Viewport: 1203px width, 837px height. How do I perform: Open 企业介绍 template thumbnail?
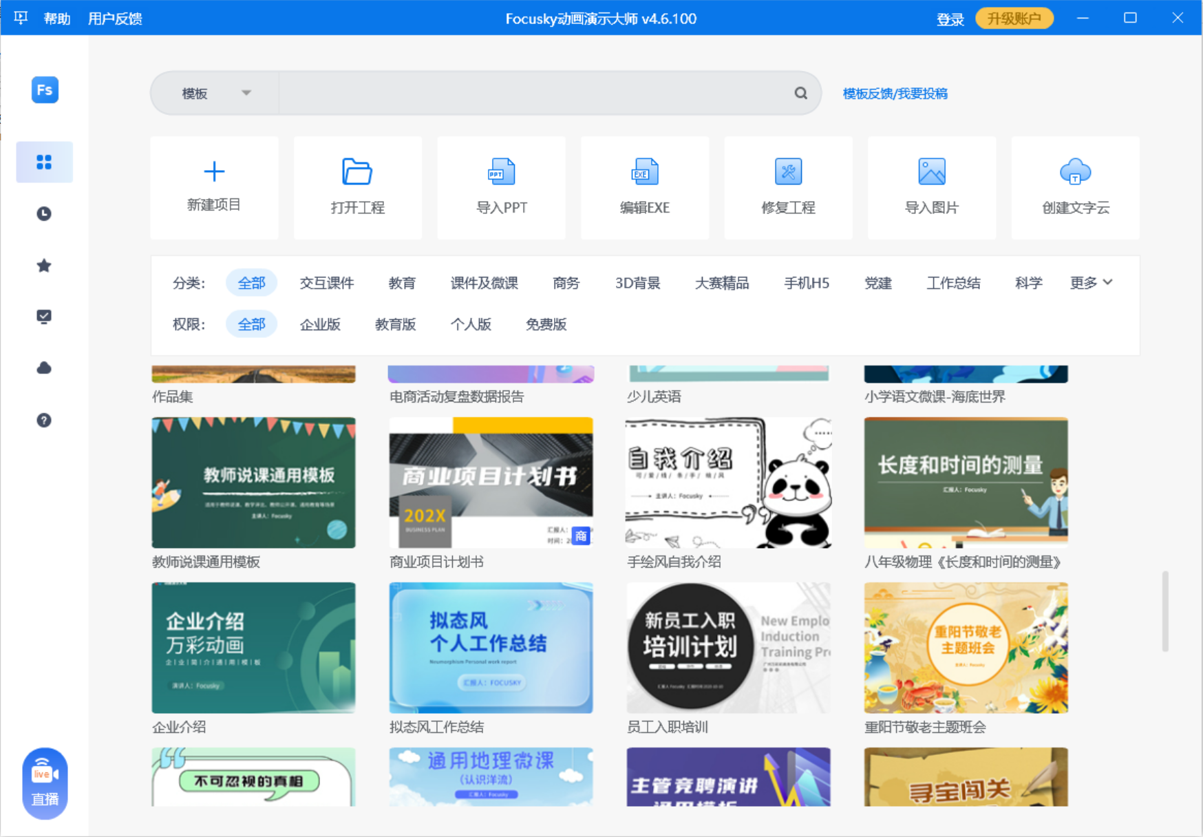point(254,648)
